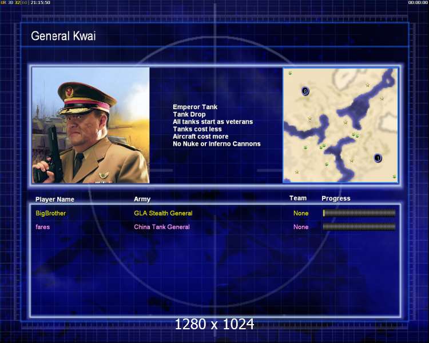Click the 21:15:50 clock readout
This screenshot has height=343, width=429.
pos(41,2)
